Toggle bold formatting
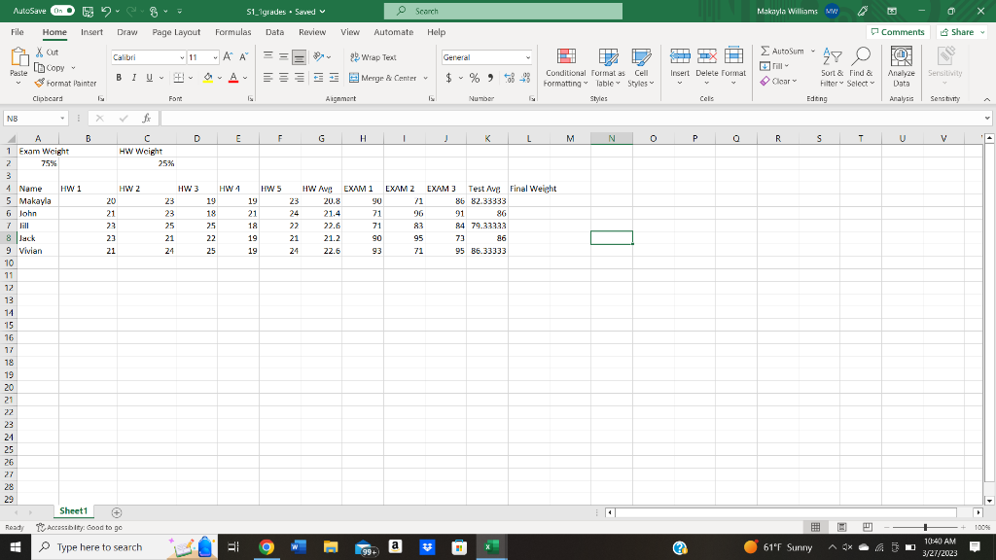Image resolution: width=996 pixels, height=560 pixels. (119, 76)
